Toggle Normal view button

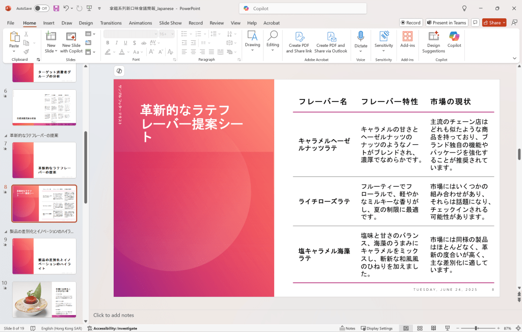(406, 328)
